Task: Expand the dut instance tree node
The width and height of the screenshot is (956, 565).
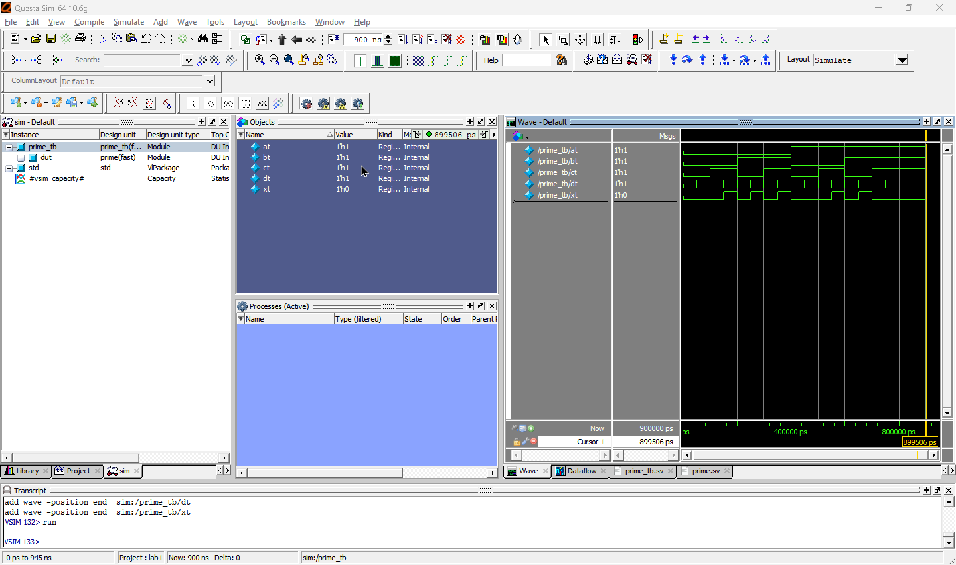Action: pyautogui.click(x=21, y=157)
